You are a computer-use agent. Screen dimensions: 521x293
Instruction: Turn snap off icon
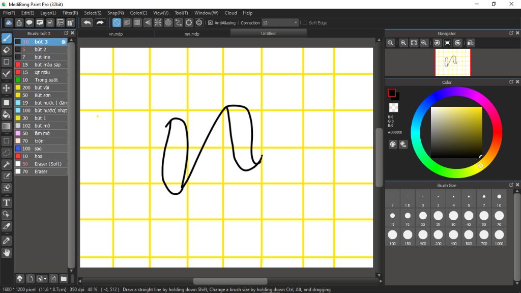[x=117, y=22]
